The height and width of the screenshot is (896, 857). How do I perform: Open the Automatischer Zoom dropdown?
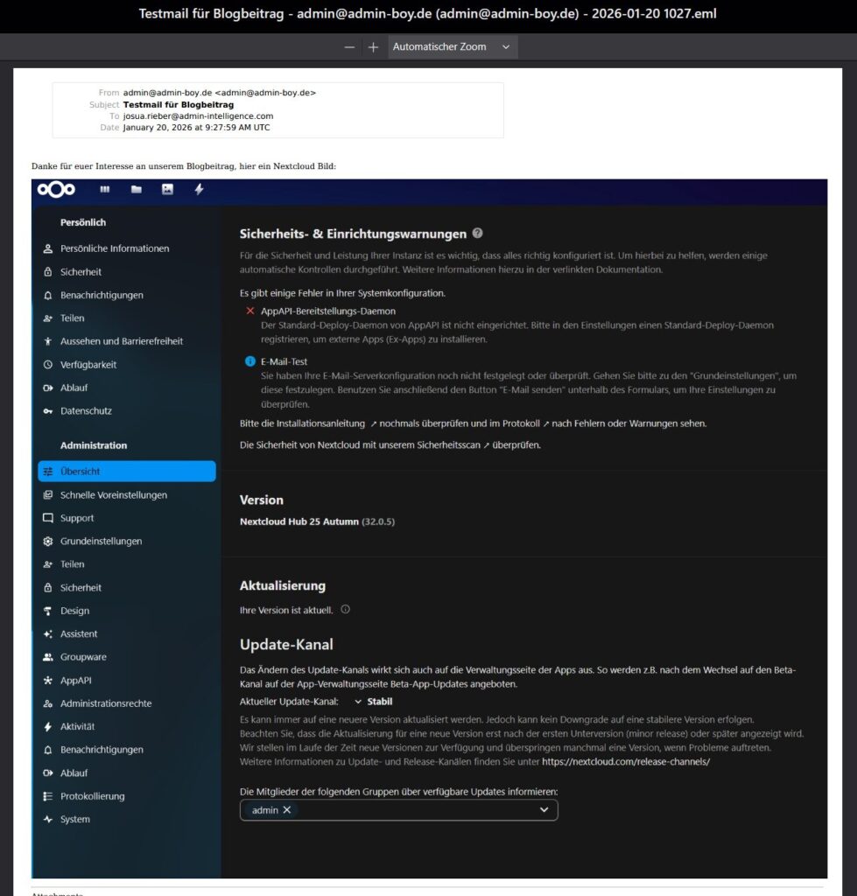click(452, 46)
